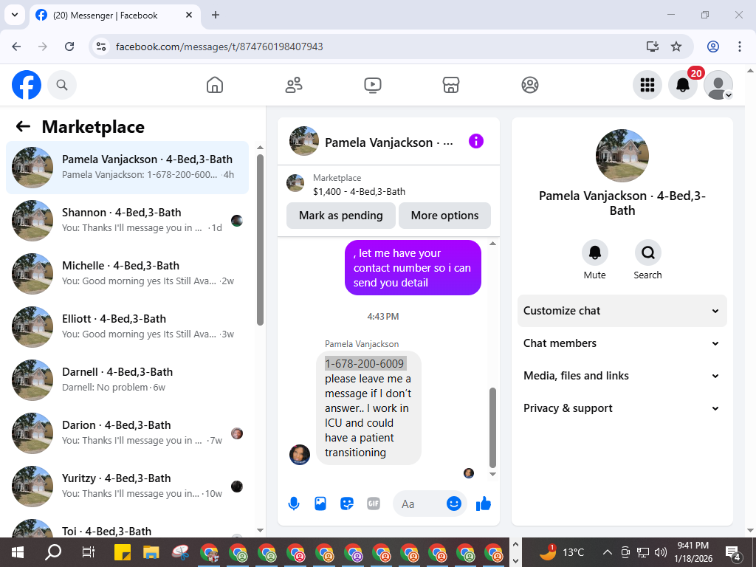Image resolution: width=756 pixels, height=567 pixels.
Task: Mute this chat with bell icon
Action: [594, 252]
